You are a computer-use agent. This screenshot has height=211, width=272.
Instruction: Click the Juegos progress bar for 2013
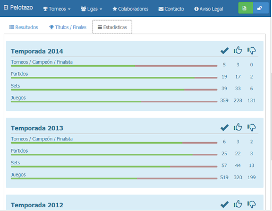click(x=114, y=179)
